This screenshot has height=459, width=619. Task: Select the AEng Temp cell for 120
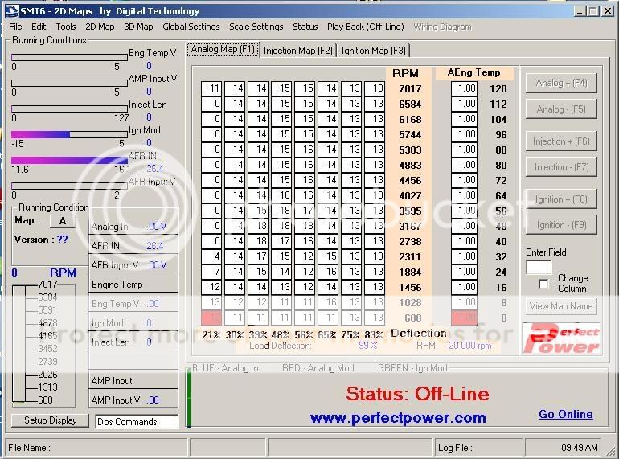point(465,88)
